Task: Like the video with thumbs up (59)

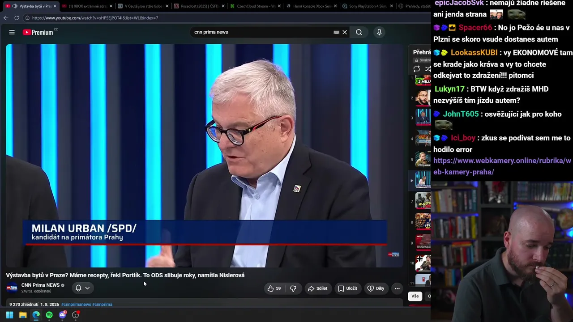Action: click(274, 288)
